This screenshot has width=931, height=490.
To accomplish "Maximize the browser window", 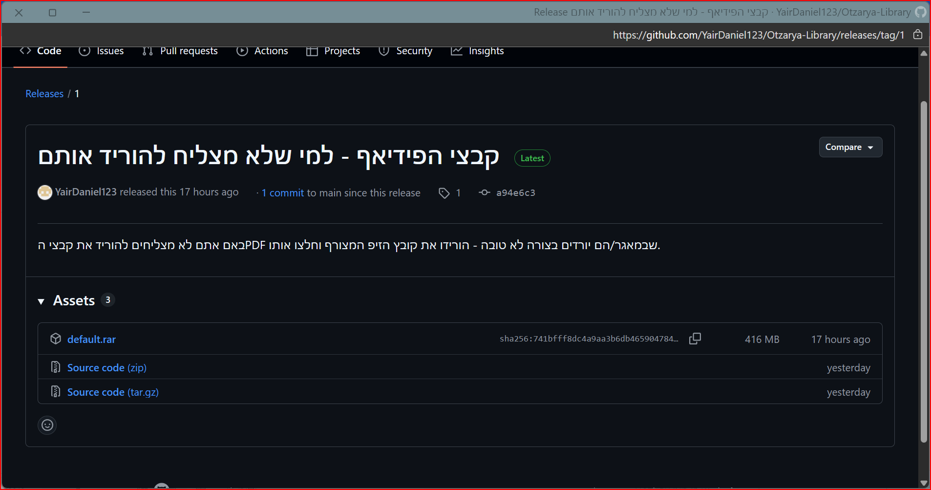I will pos(53,13).
